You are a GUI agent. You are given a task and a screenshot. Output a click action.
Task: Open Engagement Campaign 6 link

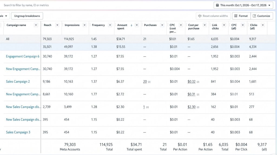(x=23, y=56)
